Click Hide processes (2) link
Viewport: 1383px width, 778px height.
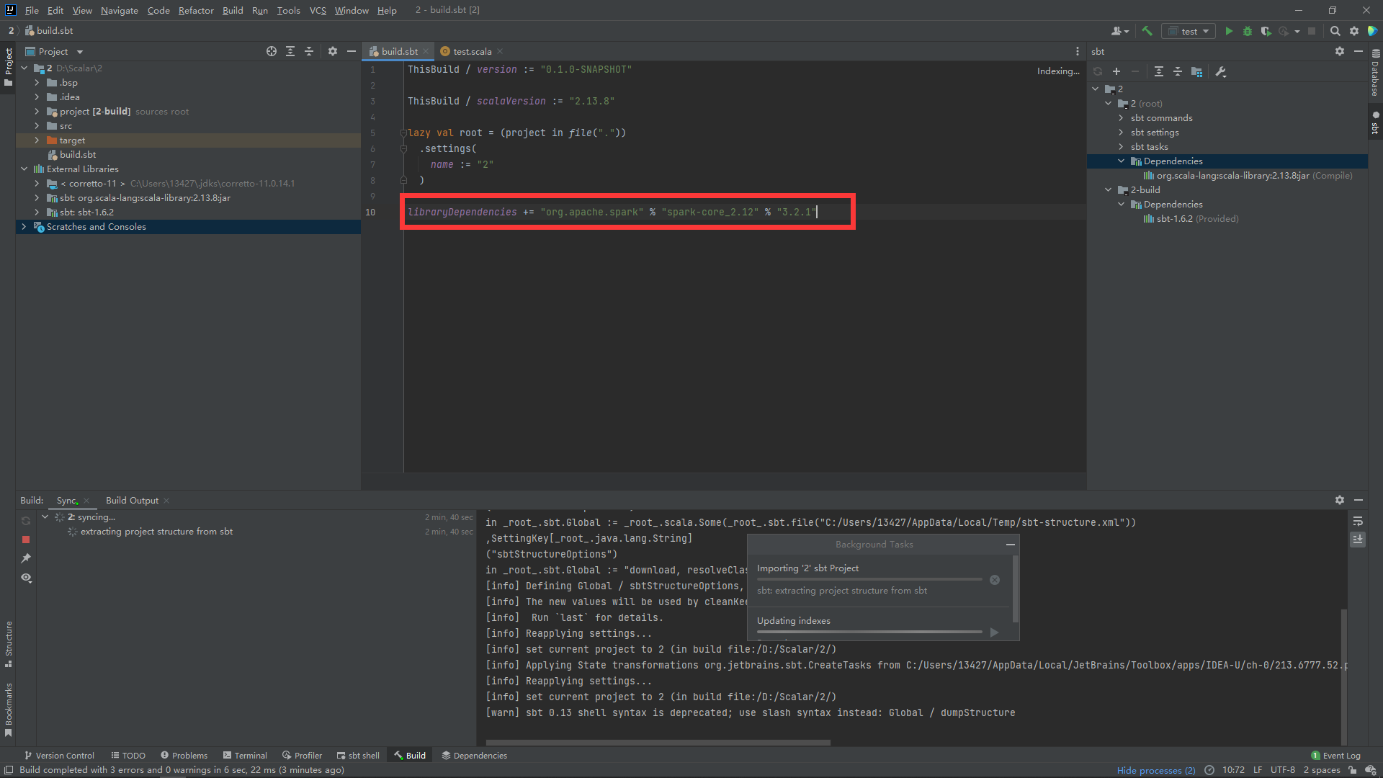click(1155, 770)
